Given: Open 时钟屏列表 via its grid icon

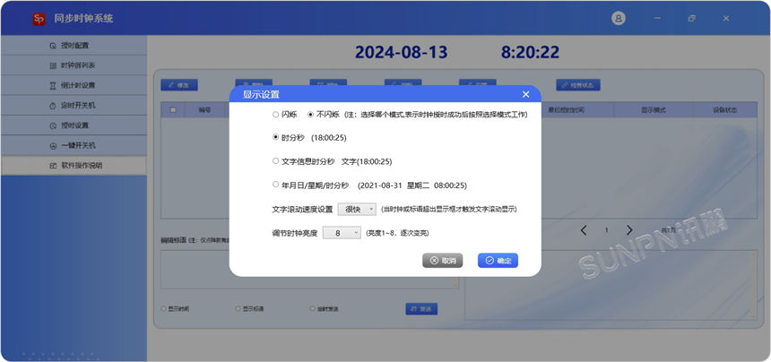Looking at the screenshot, I should (53, 65).
